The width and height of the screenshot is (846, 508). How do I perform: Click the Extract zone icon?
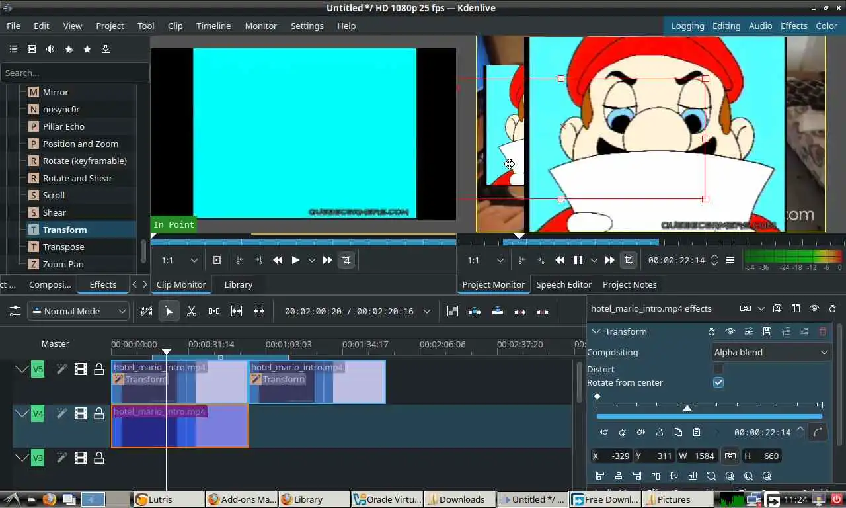(x=520, y=311)
